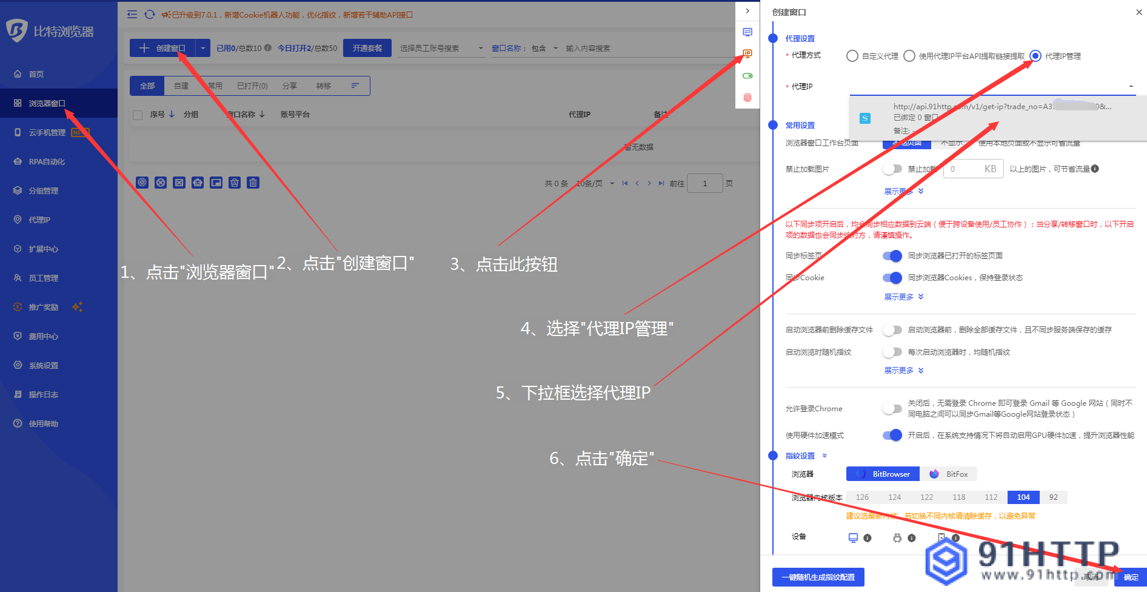Open the 10条/页 page-size dropdown

pyautogui.click(x=595, y=183)
